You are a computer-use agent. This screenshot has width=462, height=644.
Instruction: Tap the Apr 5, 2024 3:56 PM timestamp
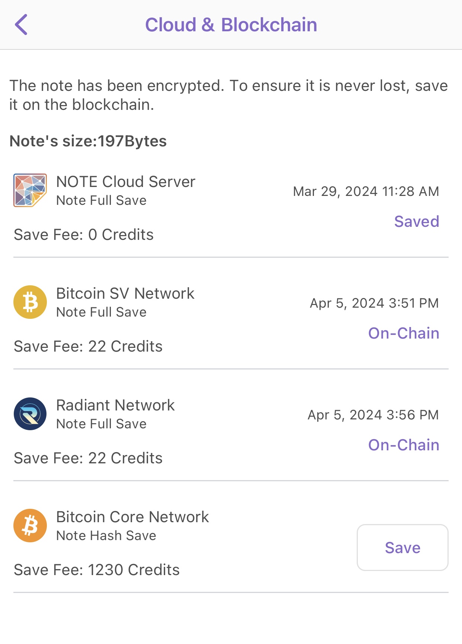(373, 415)
